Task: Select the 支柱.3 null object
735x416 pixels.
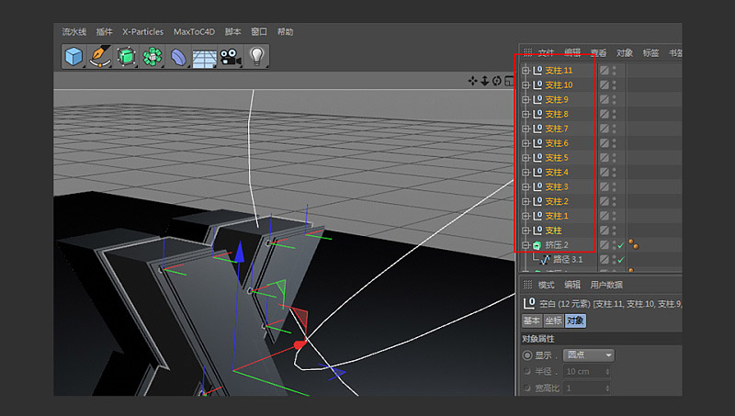Action: coord(557,186)
